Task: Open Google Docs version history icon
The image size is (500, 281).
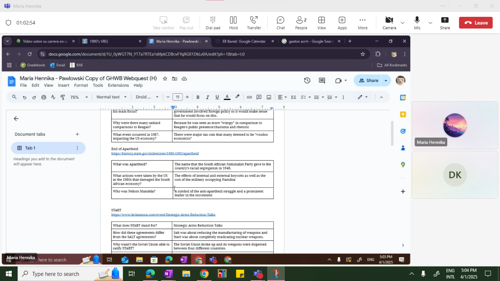Action: 307,80
